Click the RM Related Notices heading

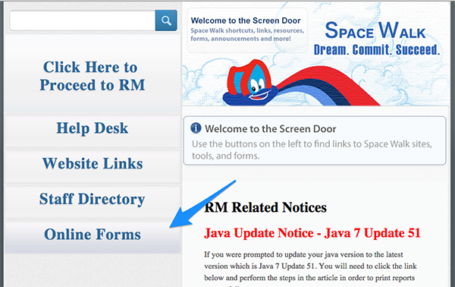pyautogui.click(x=265, y=207)
